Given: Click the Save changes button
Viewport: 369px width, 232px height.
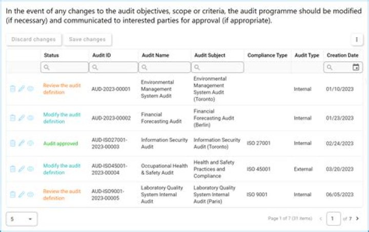Looking at the screenshot, I should tap(87, 39).
